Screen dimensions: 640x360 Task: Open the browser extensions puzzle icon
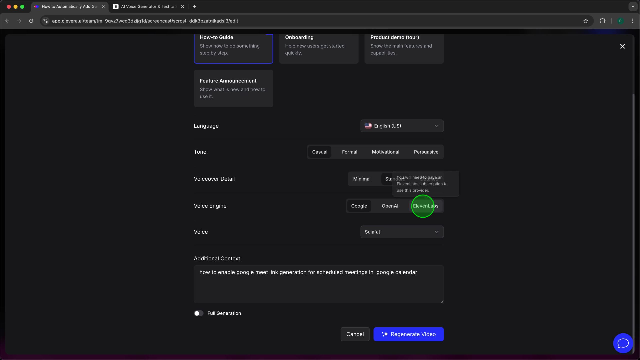[x=603, y=21]
